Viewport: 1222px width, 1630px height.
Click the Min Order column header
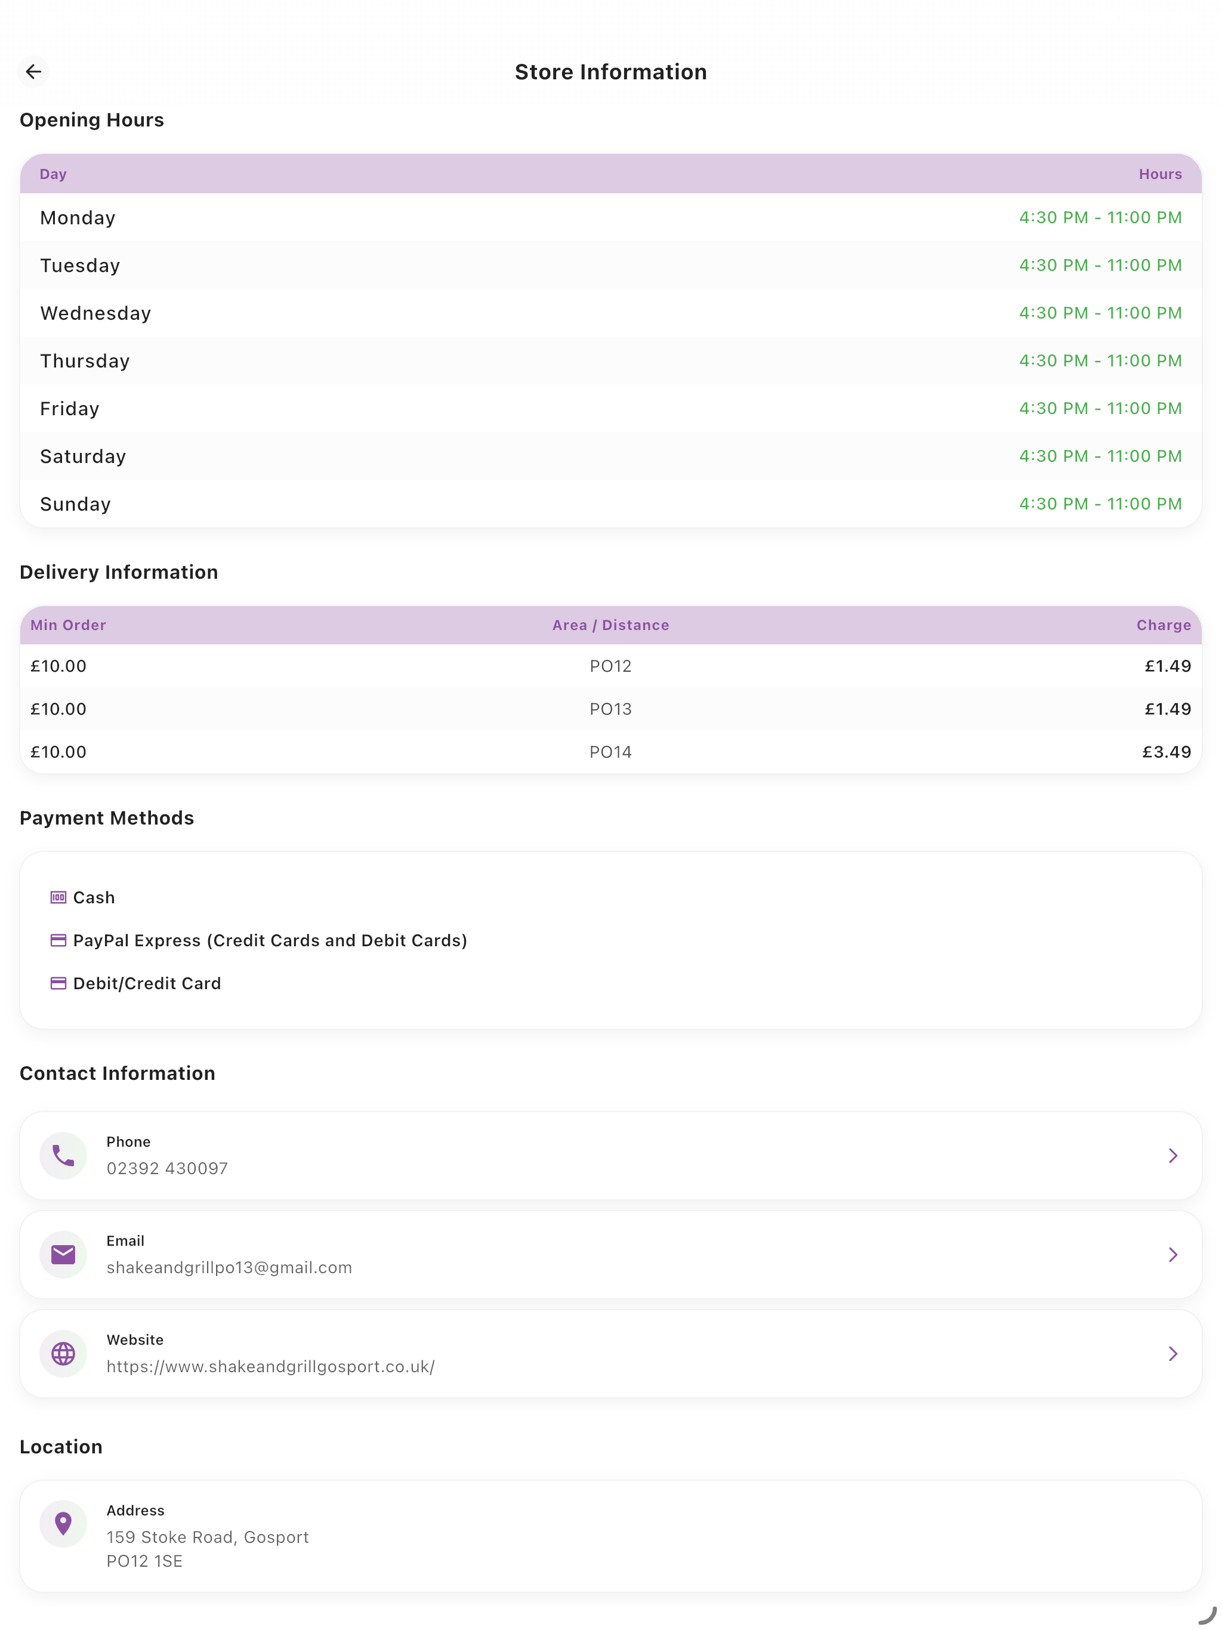click(69, 625)
